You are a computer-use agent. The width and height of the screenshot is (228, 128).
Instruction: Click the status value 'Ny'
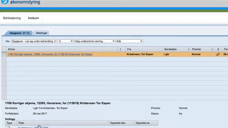pyautogui.click(x=181, y=114)
